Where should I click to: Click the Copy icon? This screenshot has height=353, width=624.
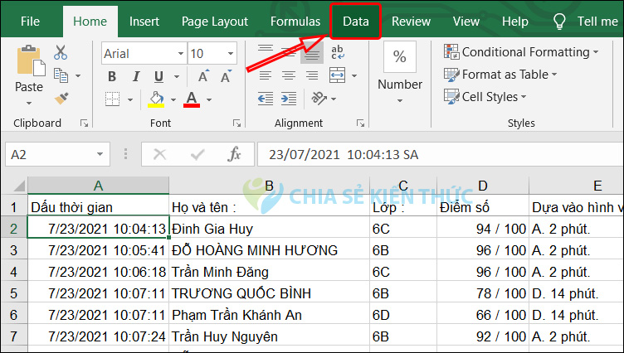(x=61, y=75)
